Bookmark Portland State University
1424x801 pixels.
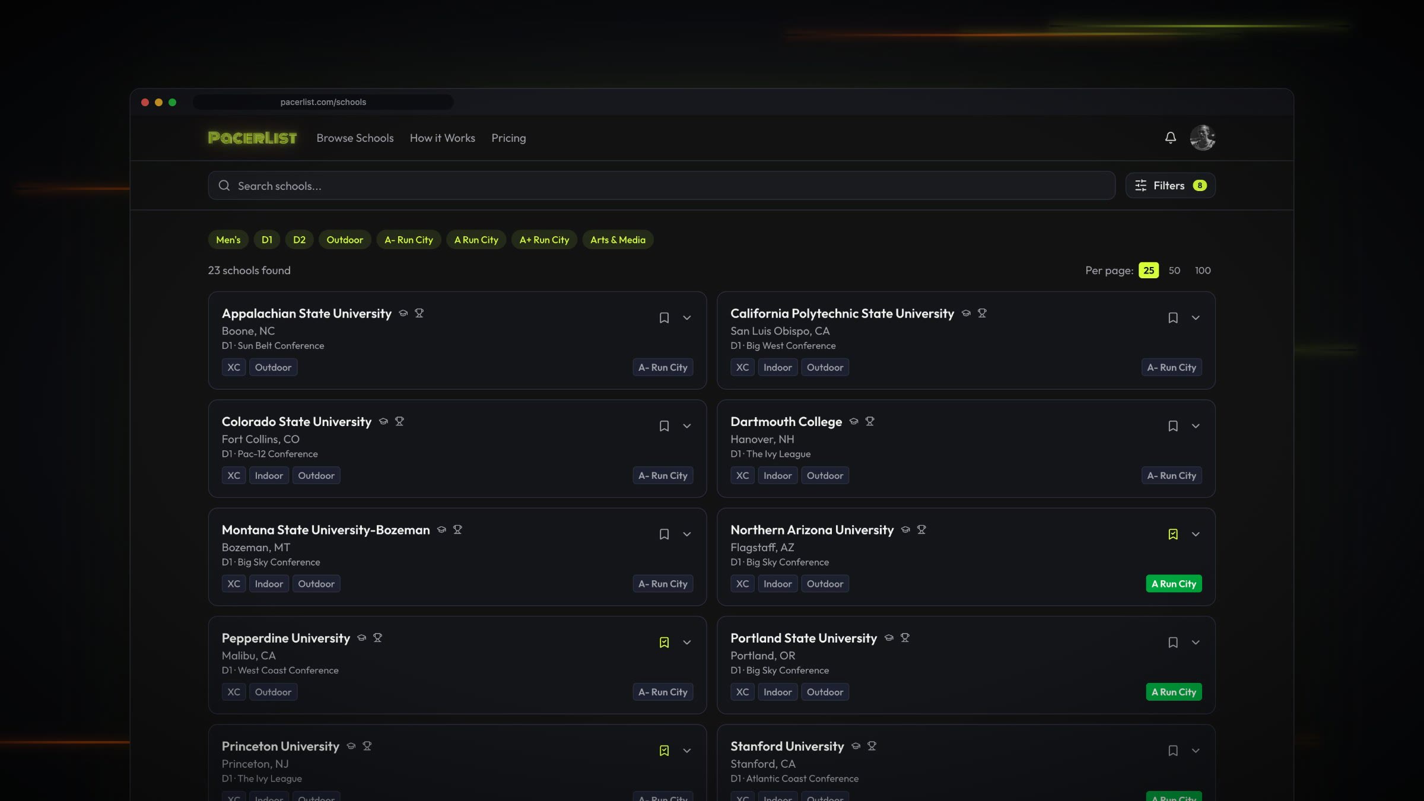click(1172, 643)
